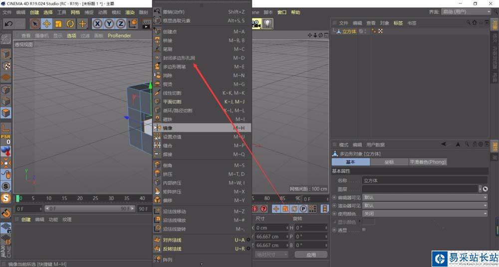Click the timeline frame slider bar
Image resolution: width=499 pixels, height=267 pixels.
click(x=89, y=209)
